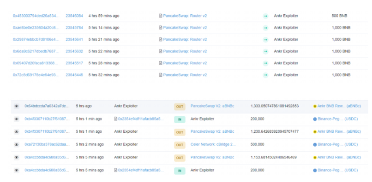The width and height of the screenshot is (372, 182).
Task: Click eye icon in 0xb4f3307110b27f61087 IN row
Action: (x=16, y=119)
